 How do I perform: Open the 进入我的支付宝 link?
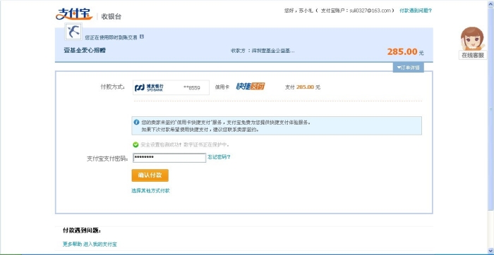point(100,244)
